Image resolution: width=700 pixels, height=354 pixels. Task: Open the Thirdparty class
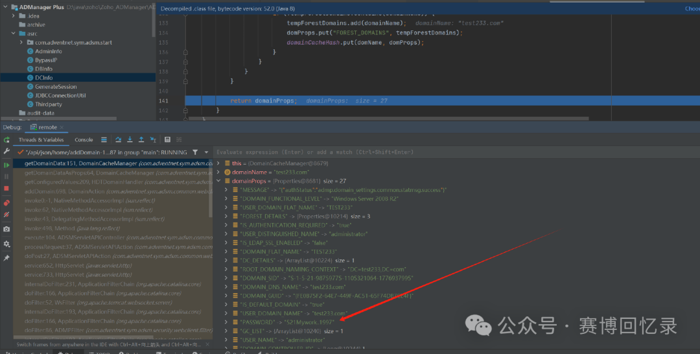click(48, 104)
